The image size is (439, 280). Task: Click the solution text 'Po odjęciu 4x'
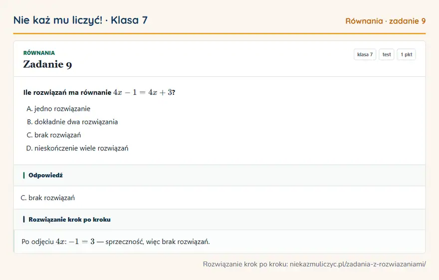tap(44, 242)
